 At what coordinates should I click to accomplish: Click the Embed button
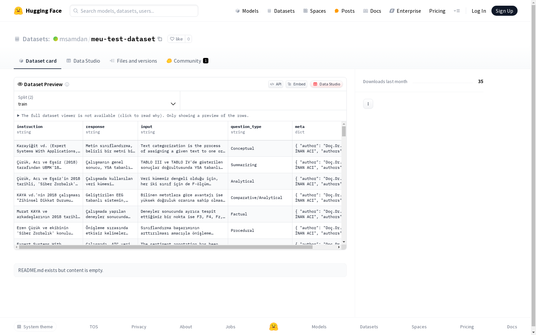tap(296, 84)
